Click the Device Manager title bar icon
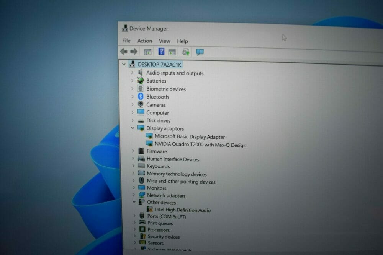 tap(124, 28)
